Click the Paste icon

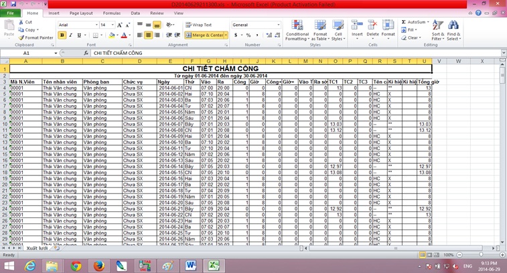click(9, 25)
